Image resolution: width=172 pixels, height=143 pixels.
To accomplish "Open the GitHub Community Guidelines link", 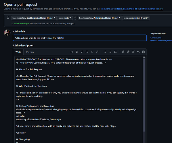I will 161,41.
